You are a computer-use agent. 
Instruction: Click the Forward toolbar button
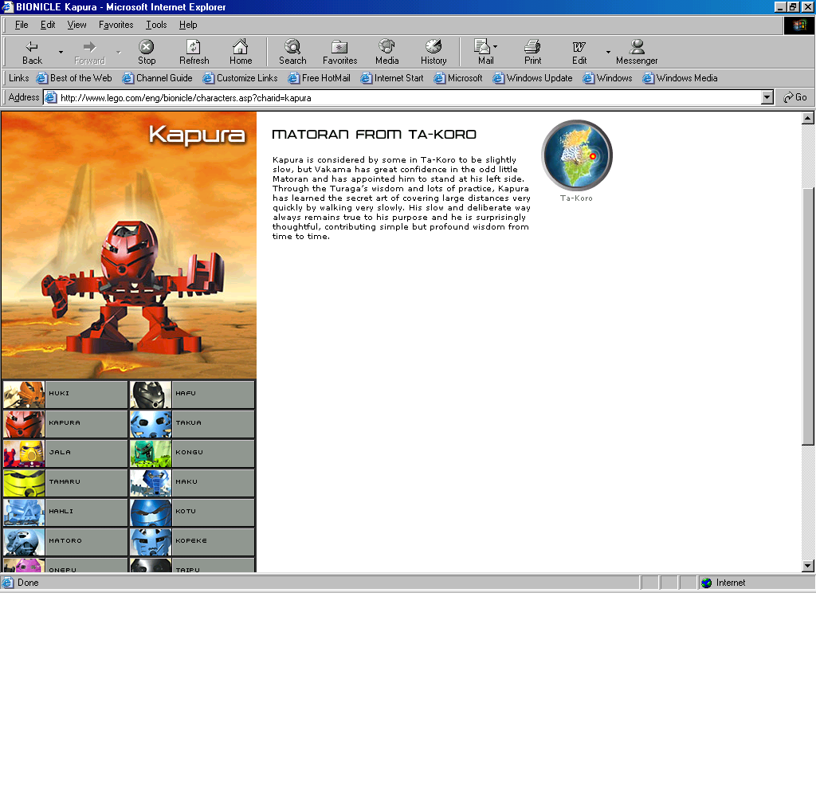89,53
